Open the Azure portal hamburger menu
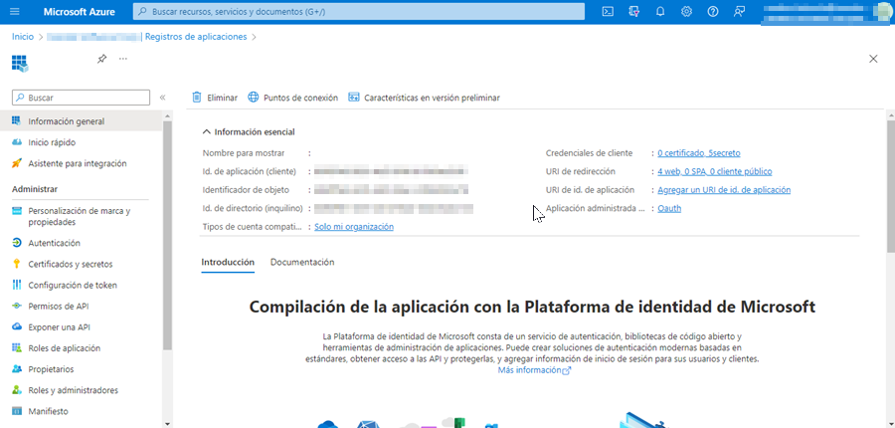Viewport: 895px width, 428px height. click(x=15, y=11)
